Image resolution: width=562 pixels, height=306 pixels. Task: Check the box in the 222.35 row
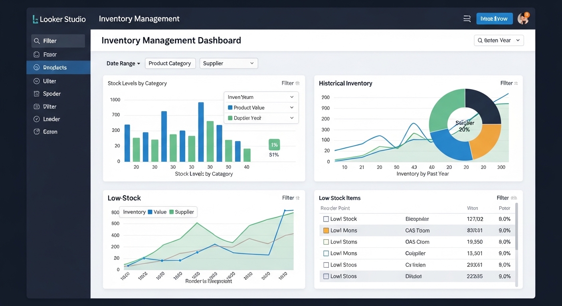click(x=326, y=277)
